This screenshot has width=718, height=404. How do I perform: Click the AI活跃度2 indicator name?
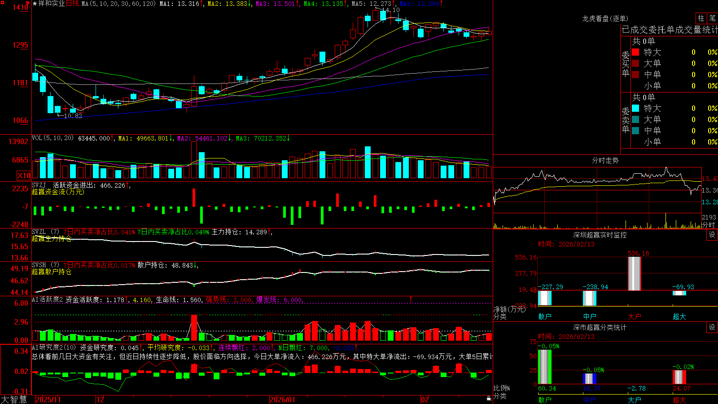[48, 299]
